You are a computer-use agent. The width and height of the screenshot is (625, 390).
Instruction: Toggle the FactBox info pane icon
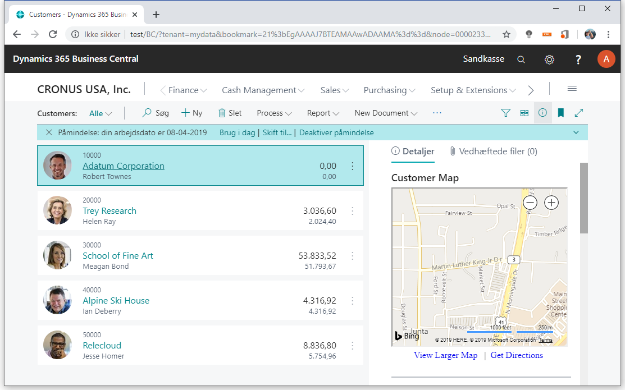point(542,113)
